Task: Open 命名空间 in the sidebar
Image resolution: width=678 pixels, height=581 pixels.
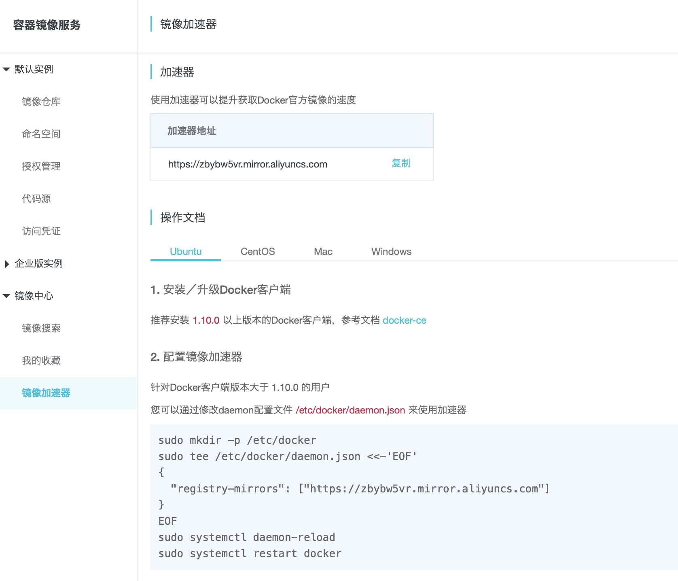Action: (41, 134)
